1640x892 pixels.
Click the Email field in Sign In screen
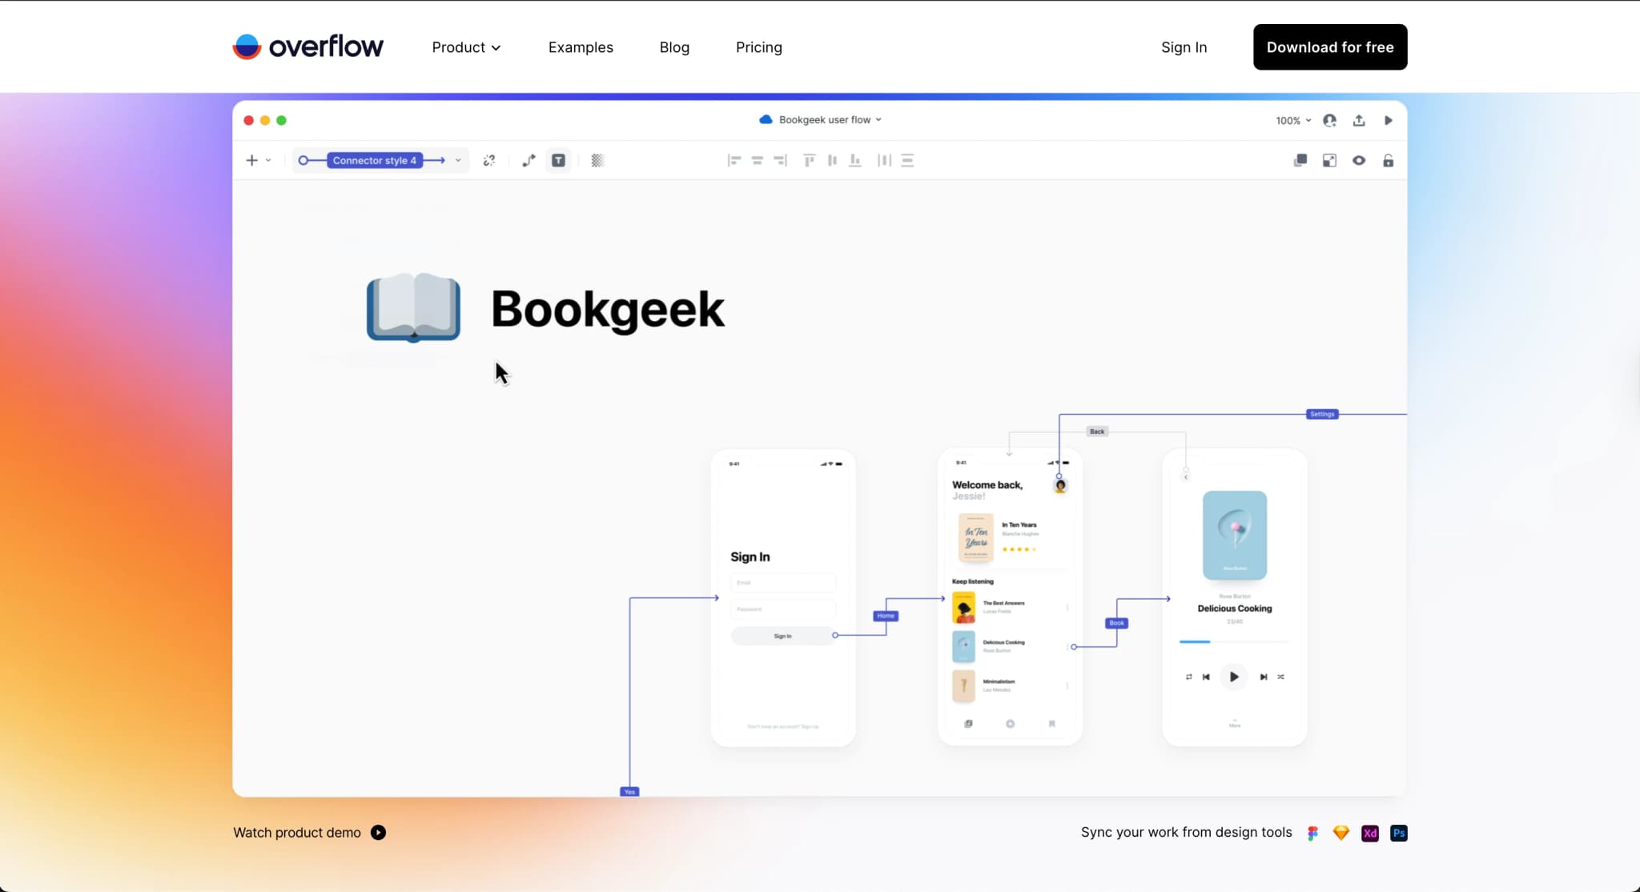(783, 583)
